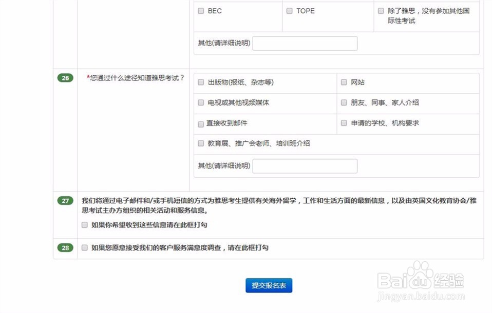Tick 除了雅思，没有参加其他国际性考试 checkbox

tap(381, 11)
